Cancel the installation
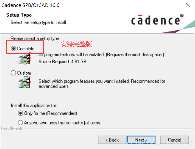 click(x=174, y=140)
